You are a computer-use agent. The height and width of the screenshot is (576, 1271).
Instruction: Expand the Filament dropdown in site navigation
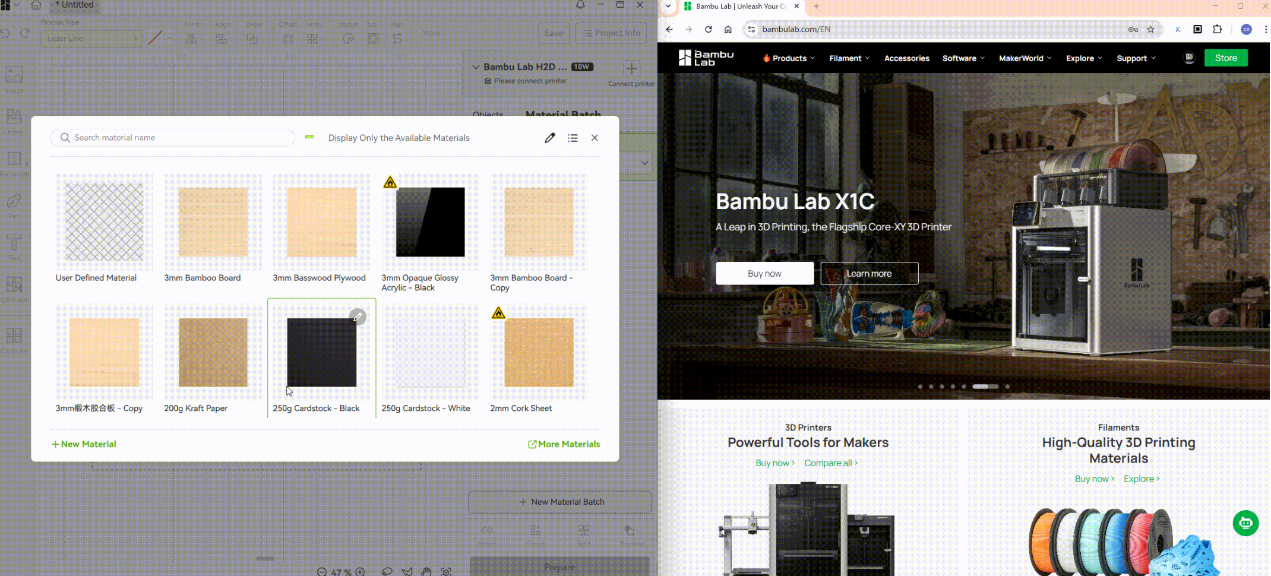(x=849, y=58)
